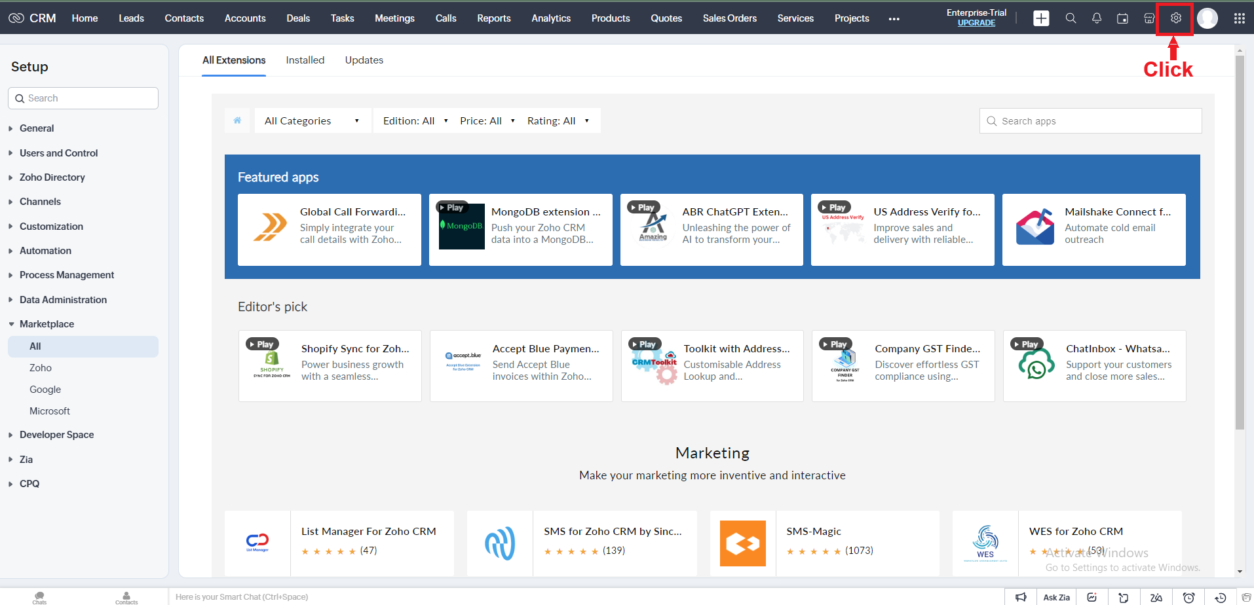
Task: Open the Setup gear icon
Action: click(x=1175, y=18)
